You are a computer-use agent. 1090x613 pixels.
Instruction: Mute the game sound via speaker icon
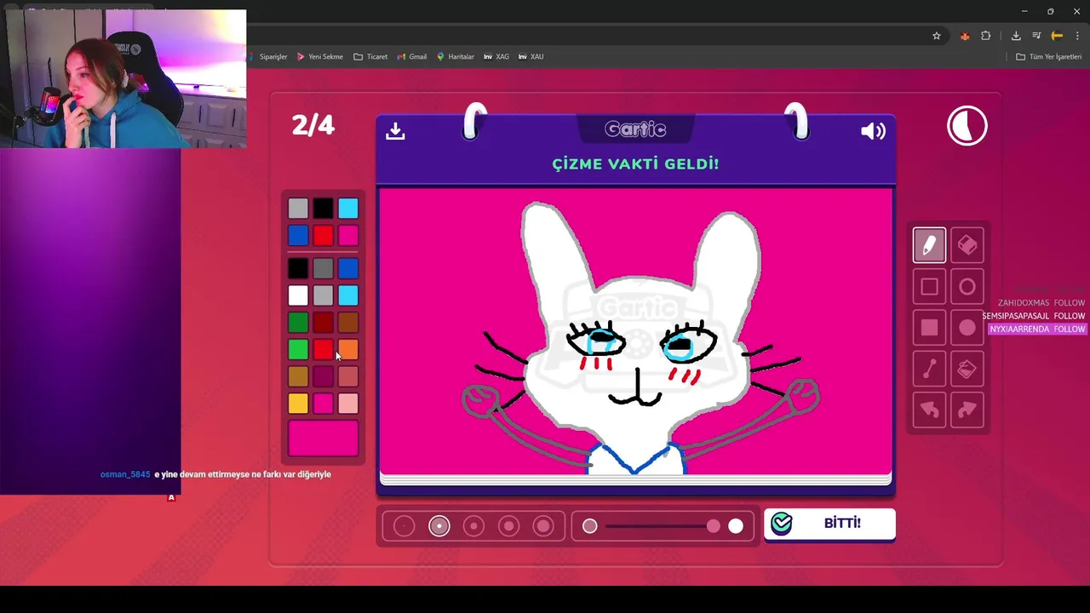tap(873, 130)
